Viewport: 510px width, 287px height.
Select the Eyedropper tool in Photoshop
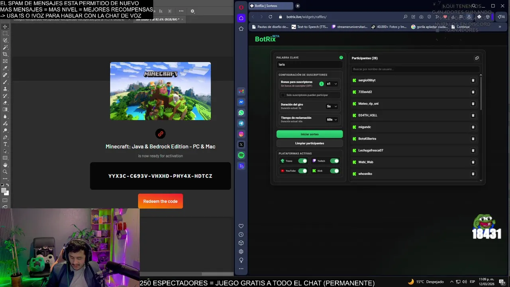pyautogui.click(x=5, y=68)
